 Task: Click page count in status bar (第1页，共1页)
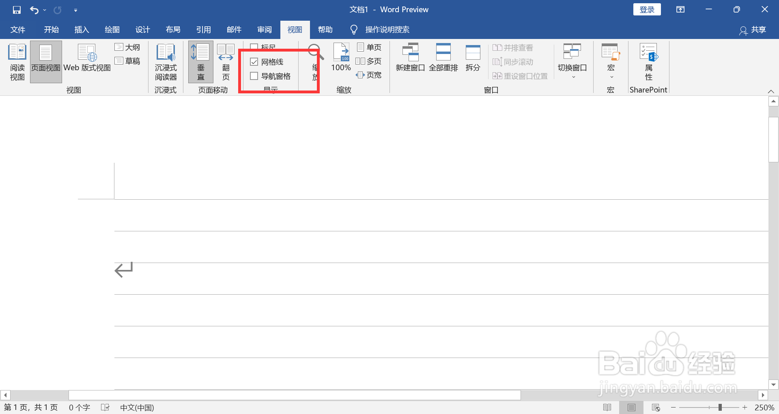pyautogui.click(x=31, y=408)
